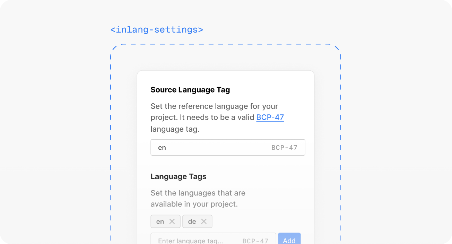This screenshot has width=452, height=244.
Task: Open the source language tag selector
Action: pyautogui.click(x=228, y=147)
